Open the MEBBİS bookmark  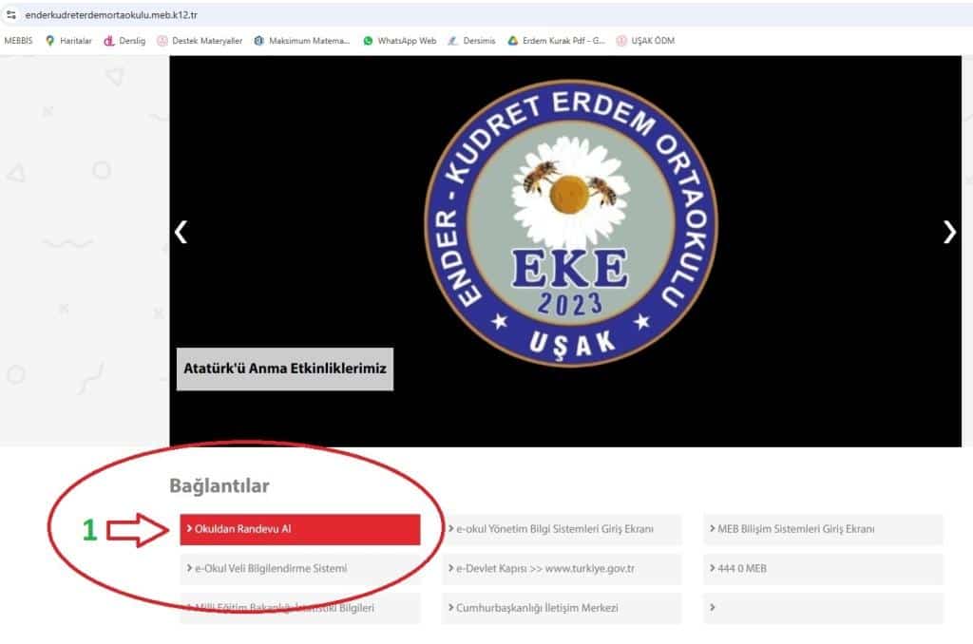(x=18, y=40)
